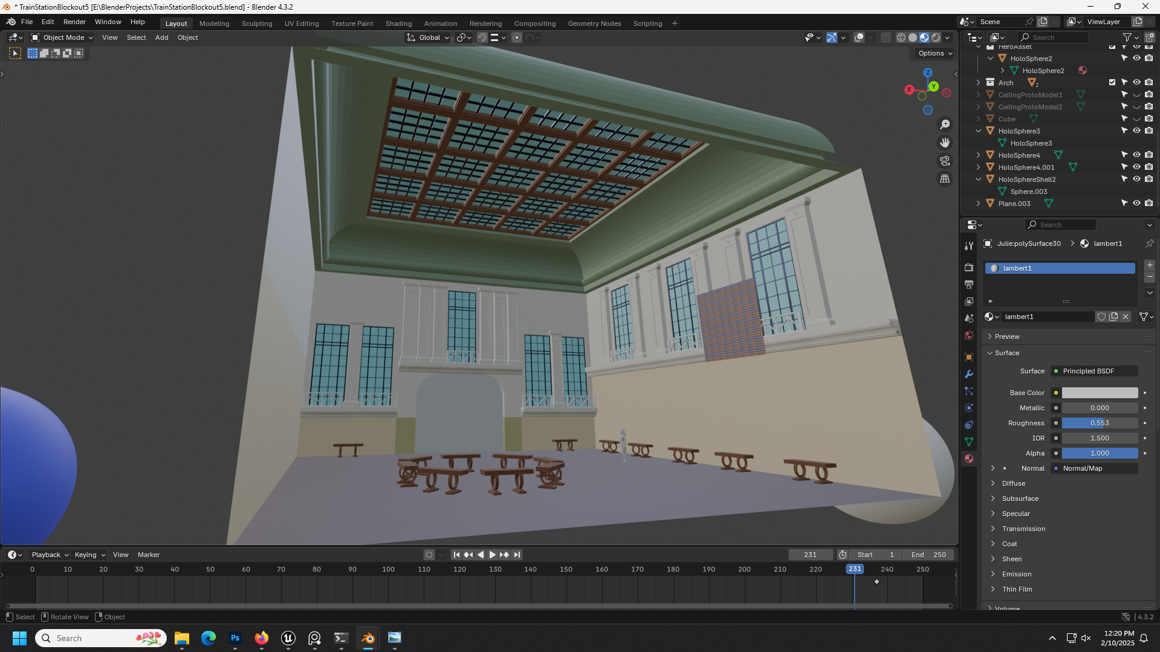This screenshot has height=652, width=1160.
Task: Click the pan hand icon in viewport
Action: pos(944,143)
